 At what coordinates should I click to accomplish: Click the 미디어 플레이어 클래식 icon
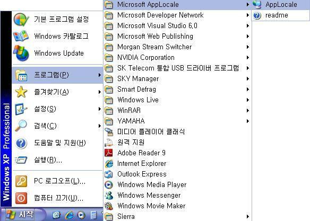(x=109, y=132)
